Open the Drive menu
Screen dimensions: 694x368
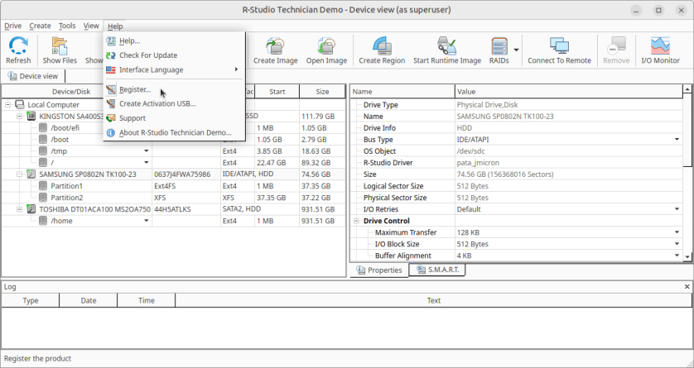(x=12, y=26)
